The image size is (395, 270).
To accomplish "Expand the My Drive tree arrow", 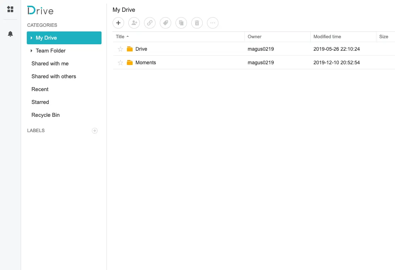I will 31,38.
